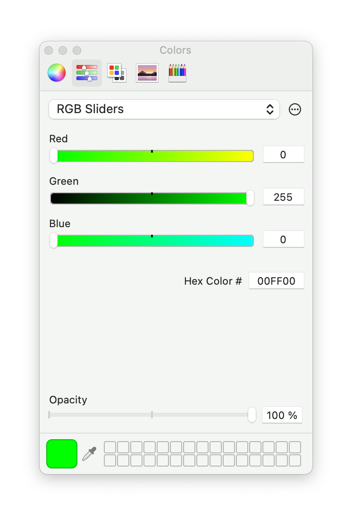353x525 pixels.
Task: Pick a screen color with the eyedropper
Action: coord(89,454)
